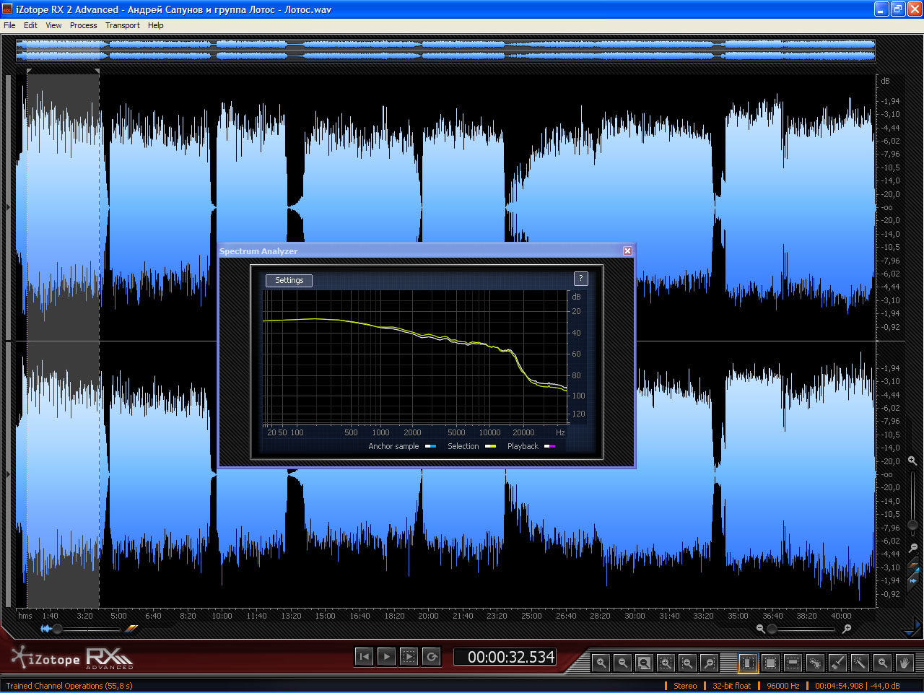Click the Playback legend color swatch

[x=550, y=446]
